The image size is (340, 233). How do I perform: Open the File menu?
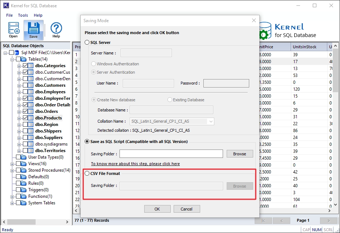(9, 15)
